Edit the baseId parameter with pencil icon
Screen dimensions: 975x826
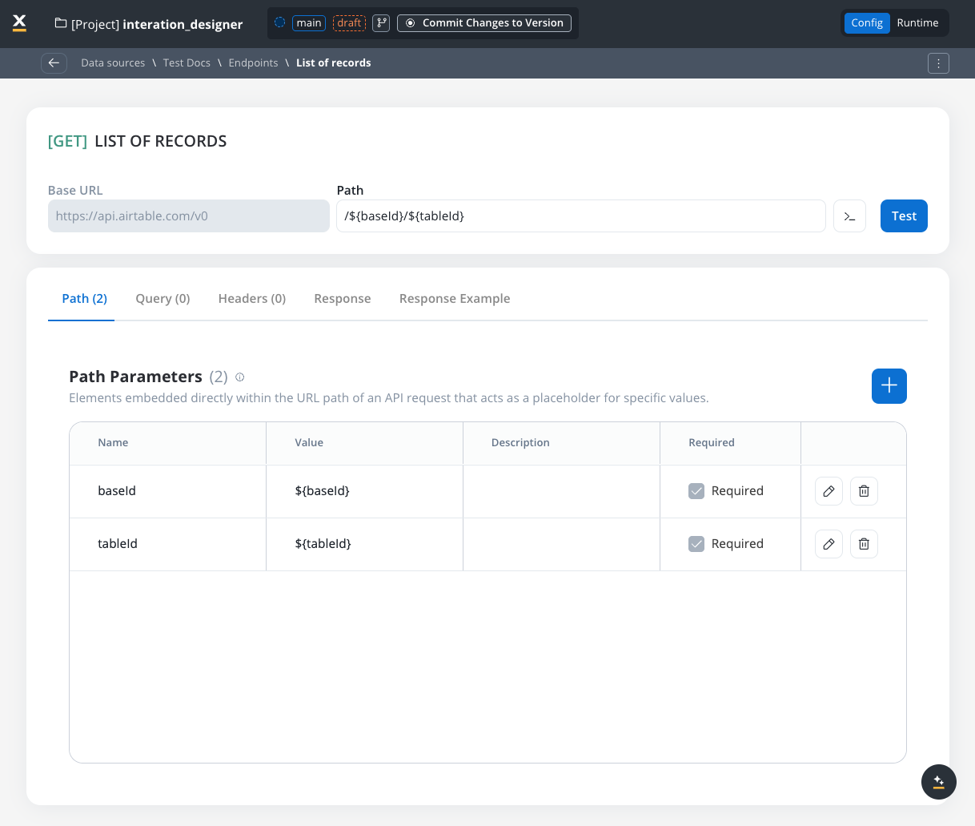coord(829,491)
